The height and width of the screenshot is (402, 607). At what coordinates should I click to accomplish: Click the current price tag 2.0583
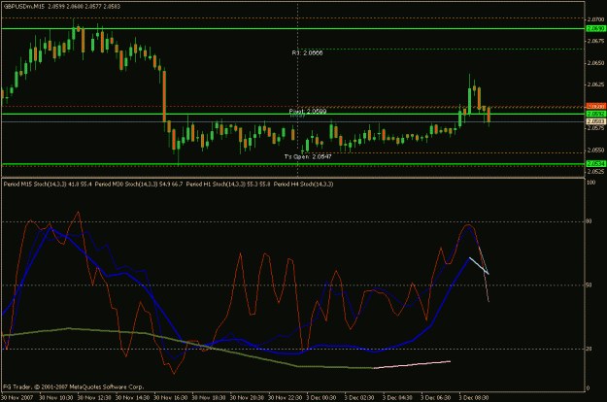point(595,121)
